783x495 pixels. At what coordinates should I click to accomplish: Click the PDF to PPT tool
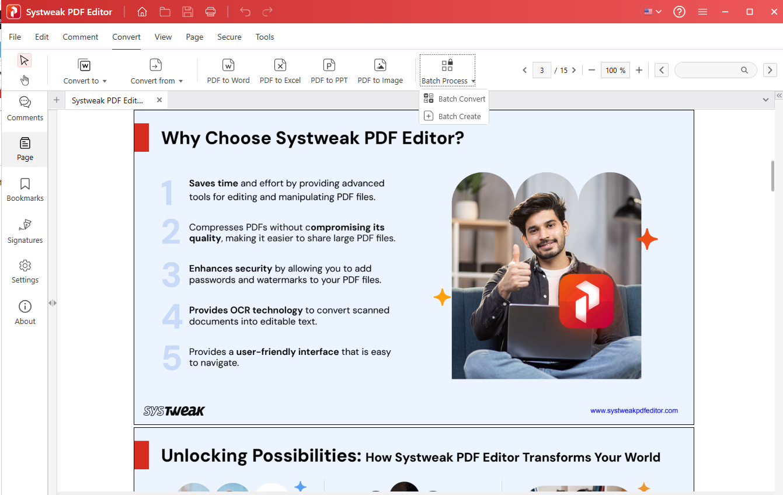point(329,69)
